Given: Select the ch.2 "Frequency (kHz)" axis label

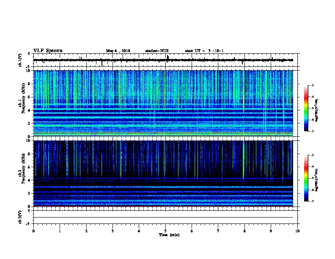Looking at the screenshot, I should [x=23, y=168].
